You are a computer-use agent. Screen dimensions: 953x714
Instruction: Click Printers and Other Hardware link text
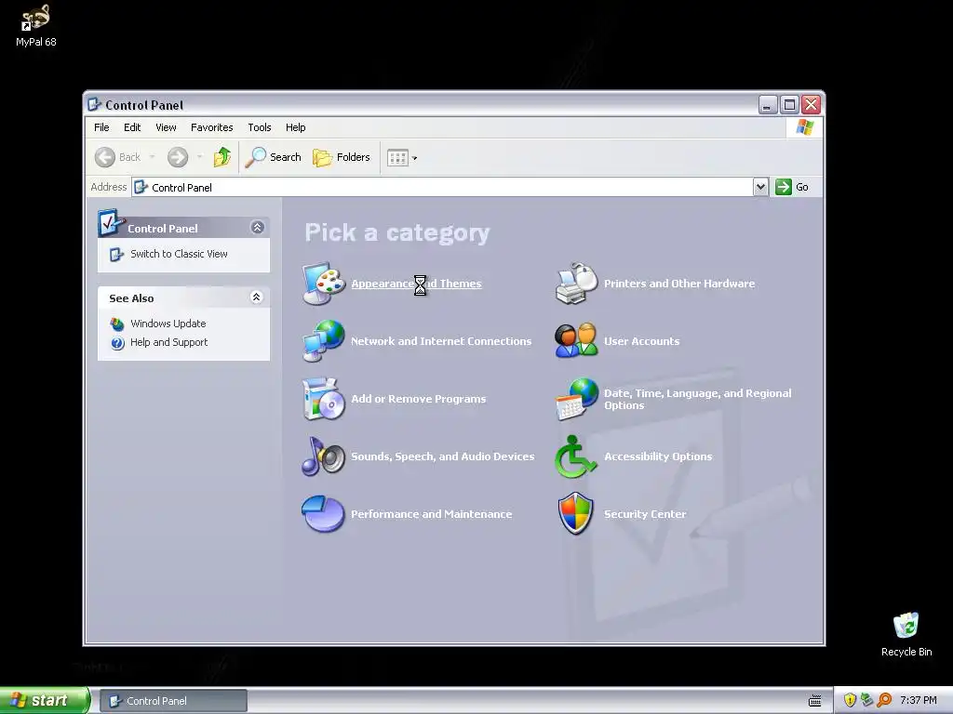click(679, 284)
